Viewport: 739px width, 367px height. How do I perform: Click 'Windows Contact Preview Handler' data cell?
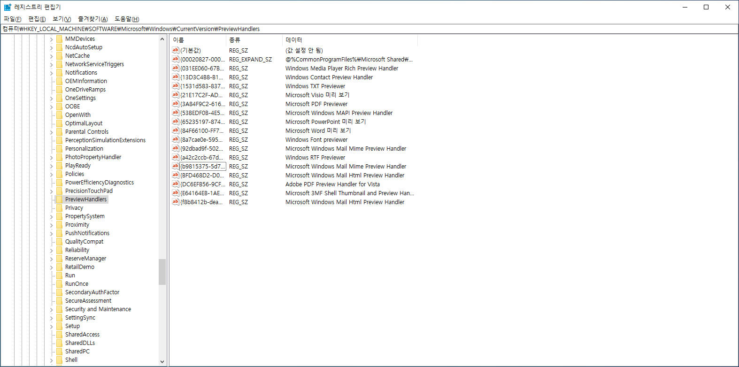click(x=329, y=77)
